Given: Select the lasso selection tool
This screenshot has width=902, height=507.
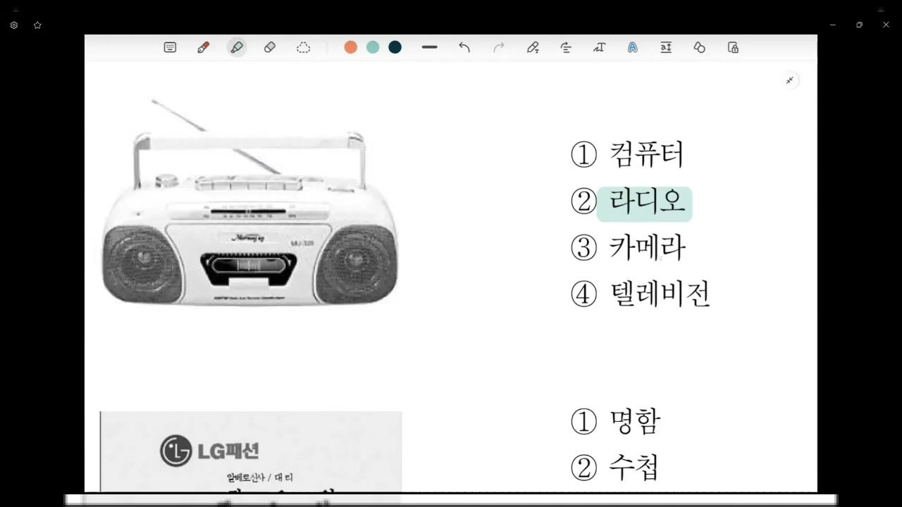Looking at the screenshot, I should [303, 47].
